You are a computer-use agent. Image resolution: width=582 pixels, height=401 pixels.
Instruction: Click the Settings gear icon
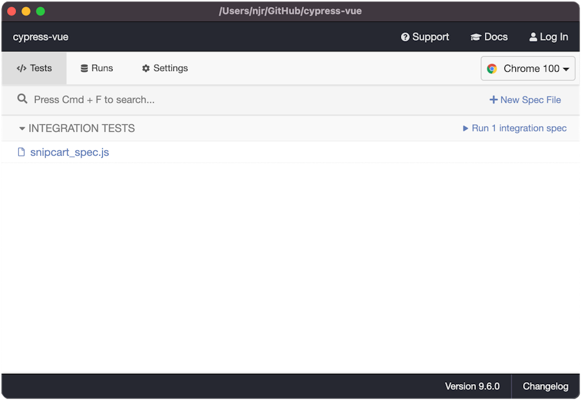[146, 69]
